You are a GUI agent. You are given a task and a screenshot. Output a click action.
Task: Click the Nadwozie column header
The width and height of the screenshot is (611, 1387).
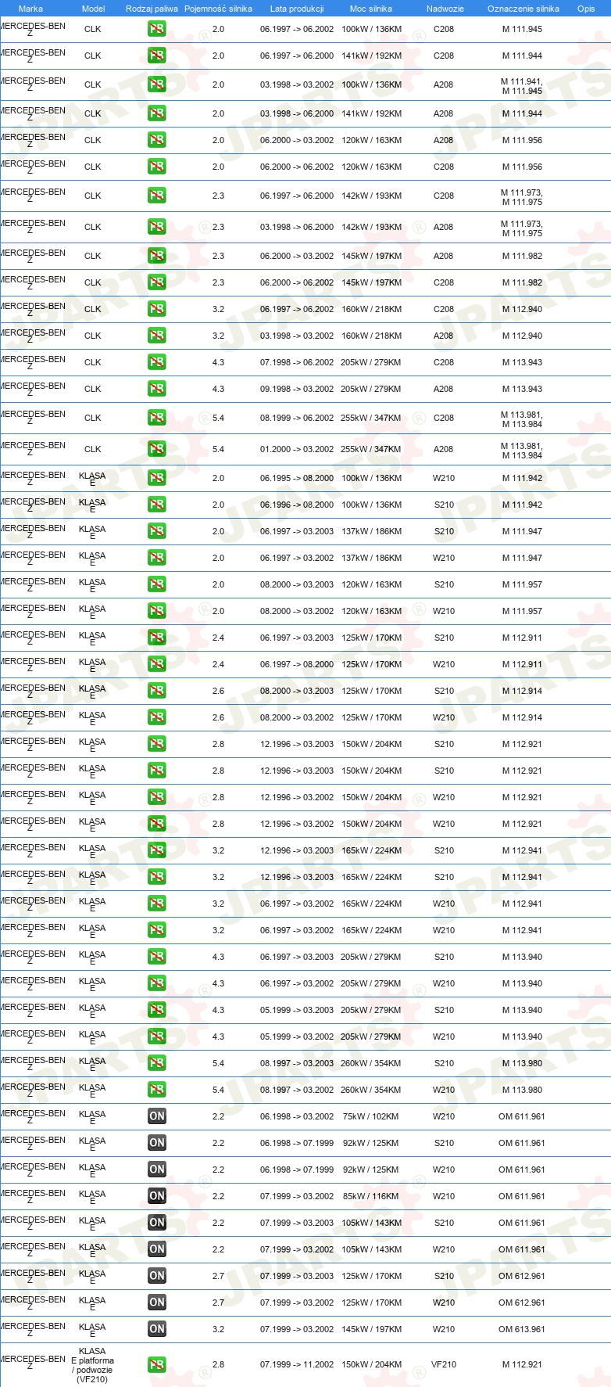coord(445,9)
